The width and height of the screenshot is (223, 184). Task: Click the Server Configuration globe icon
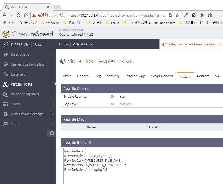[x=6, y=64]
